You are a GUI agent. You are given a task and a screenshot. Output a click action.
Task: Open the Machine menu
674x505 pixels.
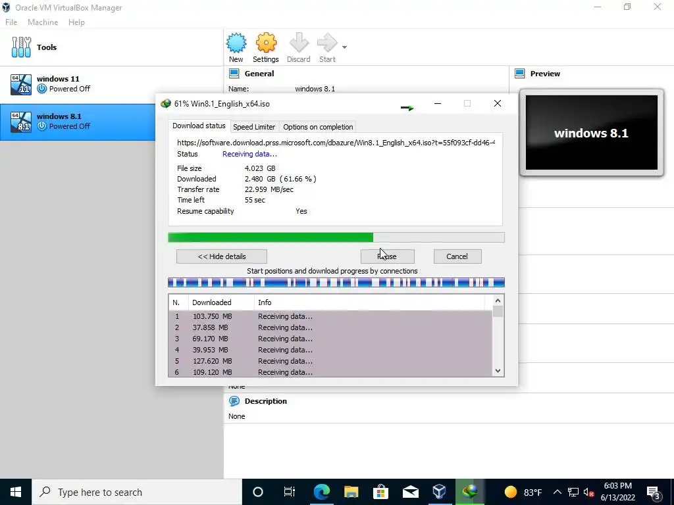tap(43, 22)
